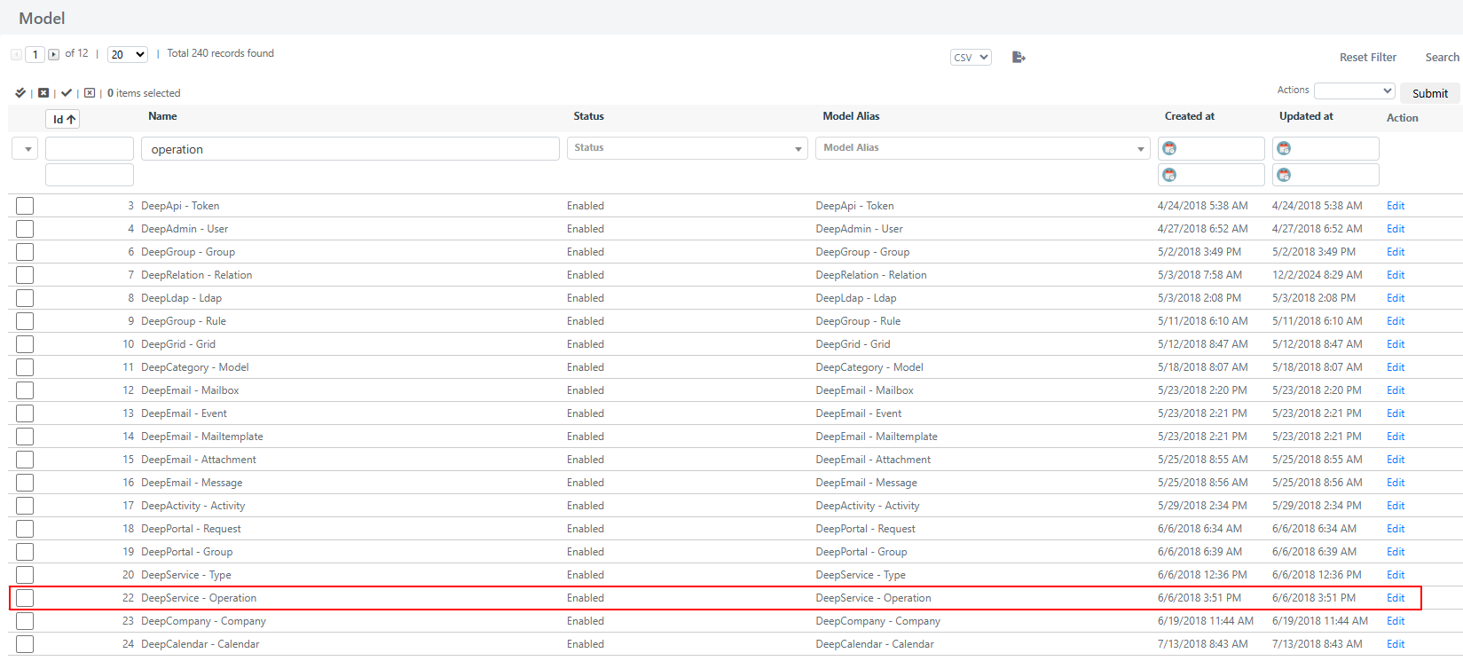Open the selection filter dropdown before Id filter
This screenshot has width=1463, height=661.
pos(25,148)
